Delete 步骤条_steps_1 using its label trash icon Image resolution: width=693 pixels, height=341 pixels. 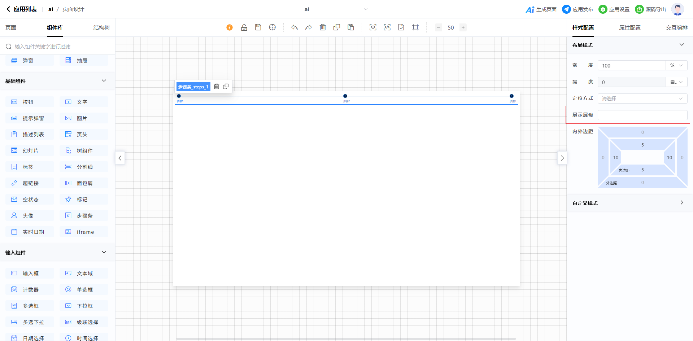217,87
